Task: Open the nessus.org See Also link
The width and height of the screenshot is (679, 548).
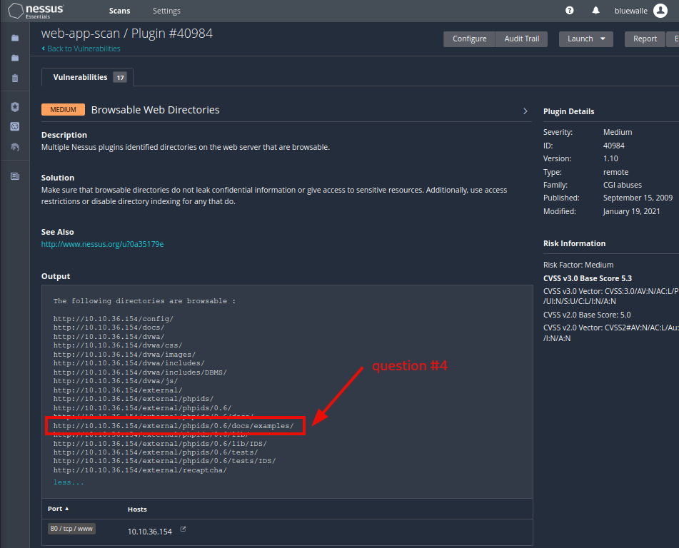Action: point(102,243)
